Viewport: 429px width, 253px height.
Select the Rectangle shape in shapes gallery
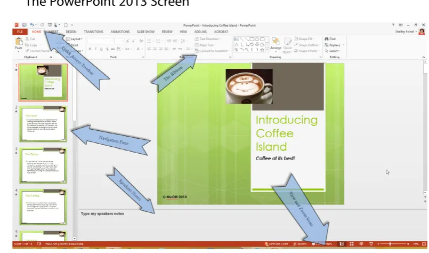(x=252, y=39)
